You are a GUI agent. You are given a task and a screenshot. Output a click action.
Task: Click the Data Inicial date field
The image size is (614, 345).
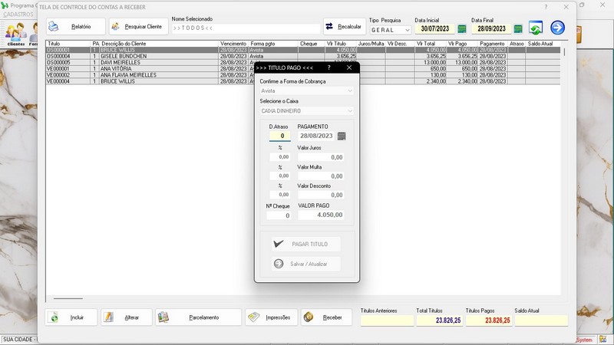pyautogui.click(x=434, y=28)
